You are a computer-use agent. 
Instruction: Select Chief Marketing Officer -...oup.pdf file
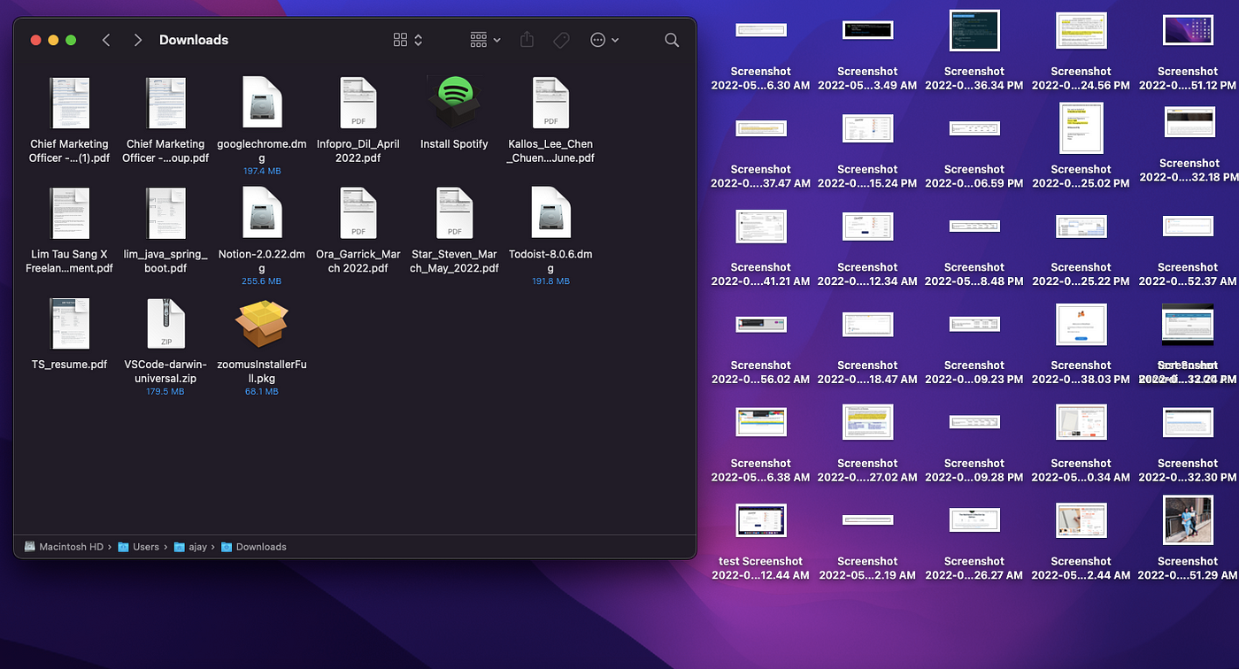point(165,103)
